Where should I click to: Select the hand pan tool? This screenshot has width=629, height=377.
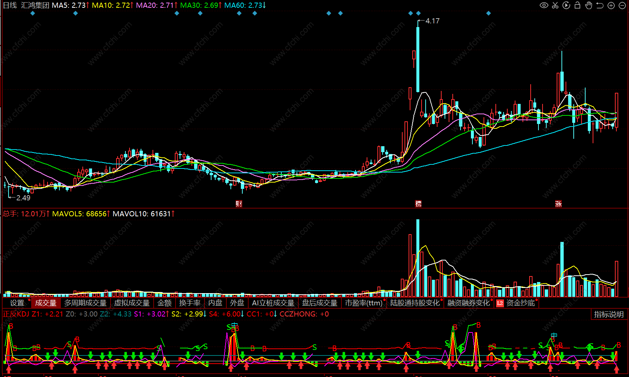(x=589, y=5)
